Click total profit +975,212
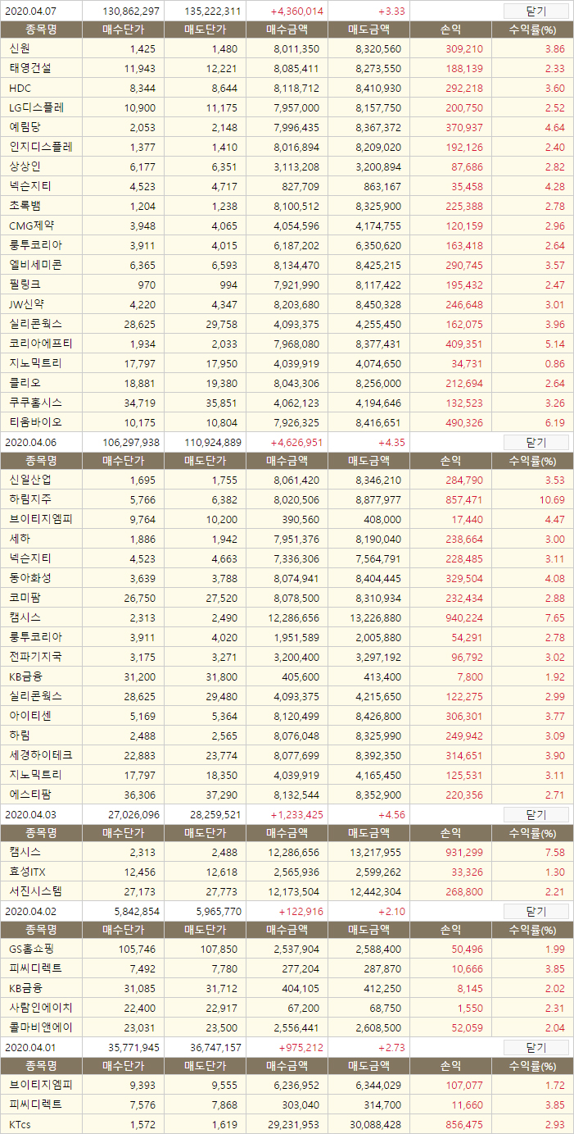574x1134 pixels. [x=301, y=1047]
